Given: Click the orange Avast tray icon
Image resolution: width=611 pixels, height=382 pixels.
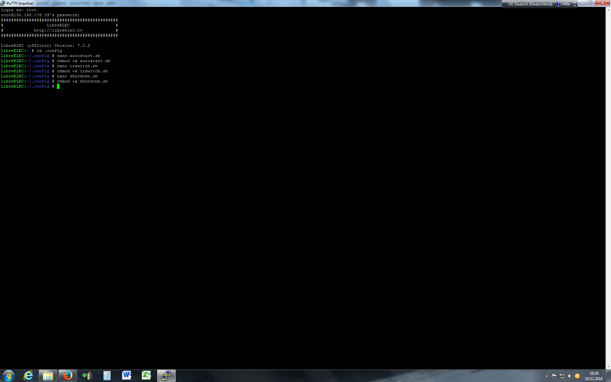Looking at the screenshot, I should 577,376.
